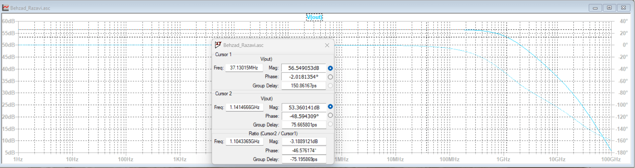
Task: Click the 100Hz frequency axis label
Action: pyautogui.click(x=126, y=159)
